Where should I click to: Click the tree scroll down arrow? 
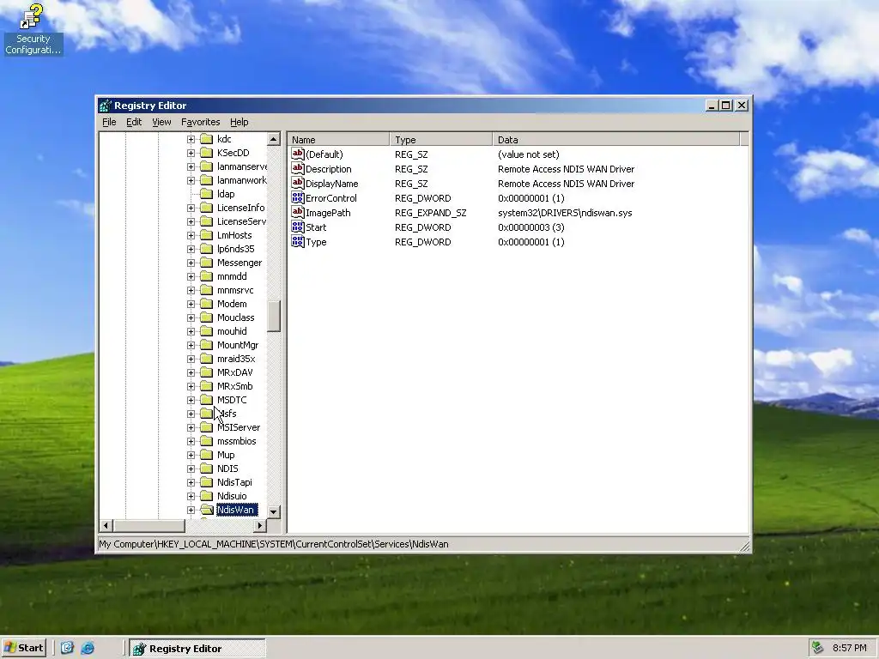point(274,511)
